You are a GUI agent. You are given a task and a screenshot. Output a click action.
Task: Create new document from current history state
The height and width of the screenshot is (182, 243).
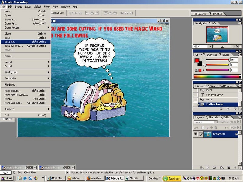point(221,109)
